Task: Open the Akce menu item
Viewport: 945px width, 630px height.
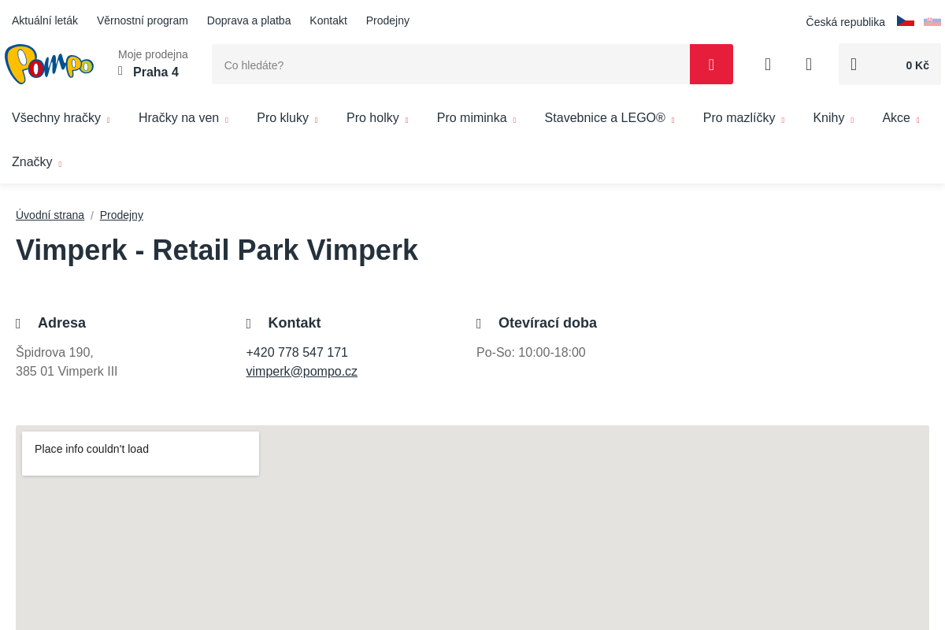Action: (900, 118)
